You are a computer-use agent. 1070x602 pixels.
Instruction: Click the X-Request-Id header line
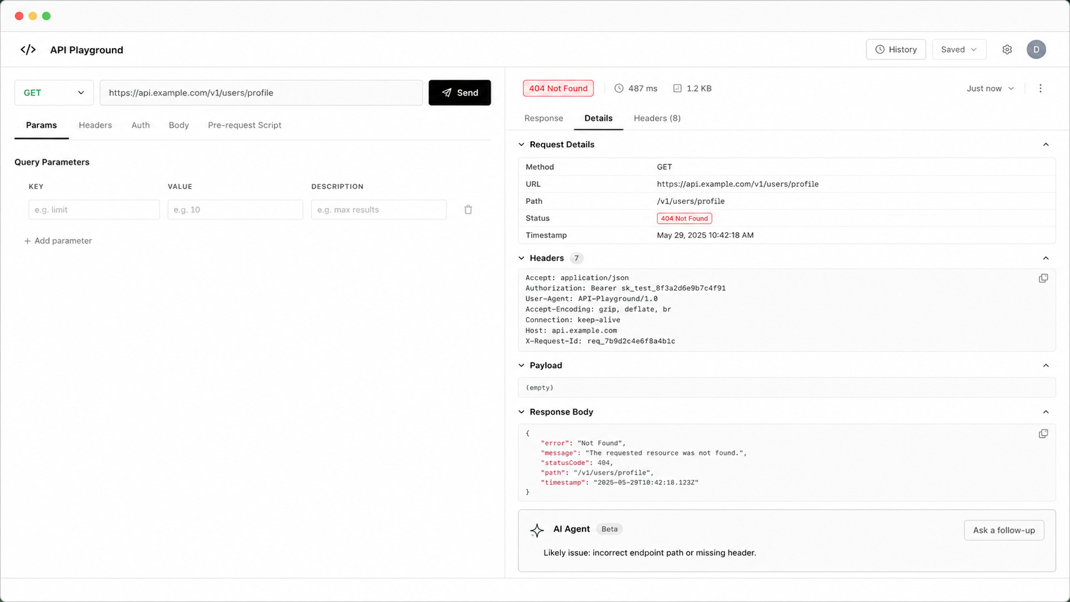click(x=600, y=342)
